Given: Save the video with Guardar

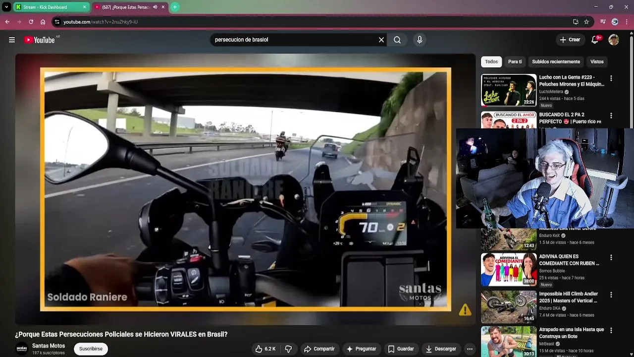Looking at the screenshot, I should pyautogui.click(x=401, y=349).
